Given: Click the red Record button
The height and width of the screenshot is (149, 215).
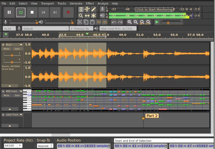Looking at the screenshot, I should (x=68, y=12).
